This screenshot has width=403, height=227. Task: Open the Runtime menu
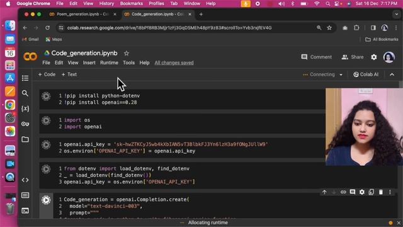tap(109, 63)
